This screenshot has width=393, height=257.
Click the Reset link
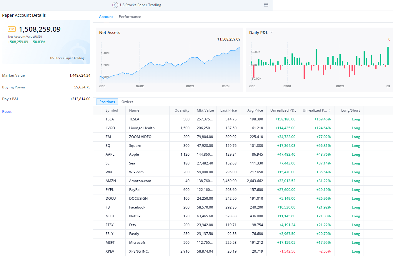coord(7,112)
